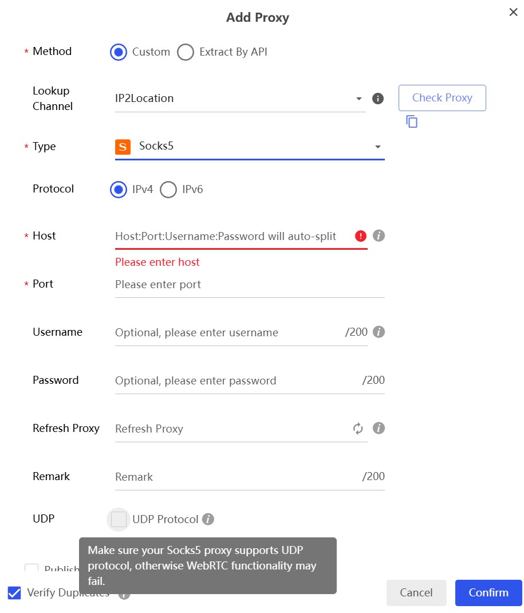This screenshot has width=524, height=613.
Task: Click into the Port input field
Action: click(250, 285)
